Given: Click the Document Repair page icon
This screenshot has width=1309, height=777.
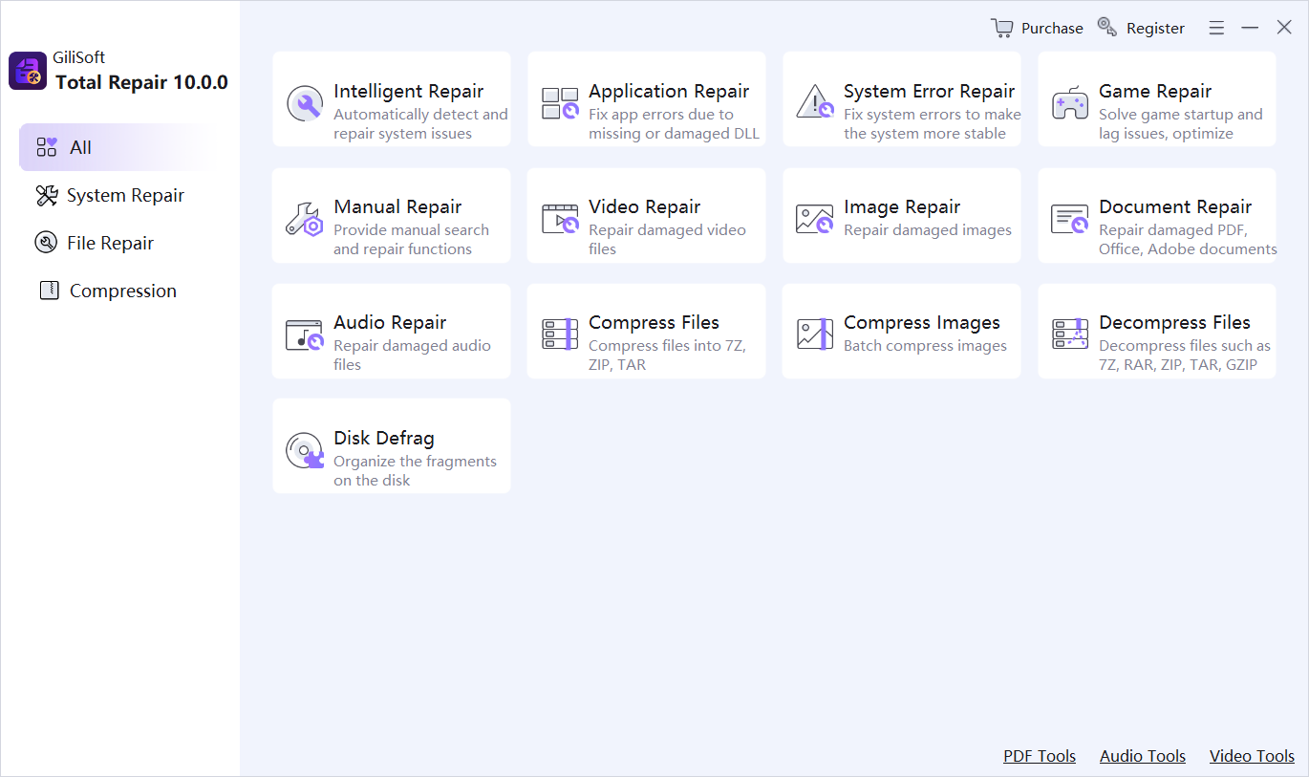Looking at the screenshot, I should pyautogui.click(x=1070, y=219).
